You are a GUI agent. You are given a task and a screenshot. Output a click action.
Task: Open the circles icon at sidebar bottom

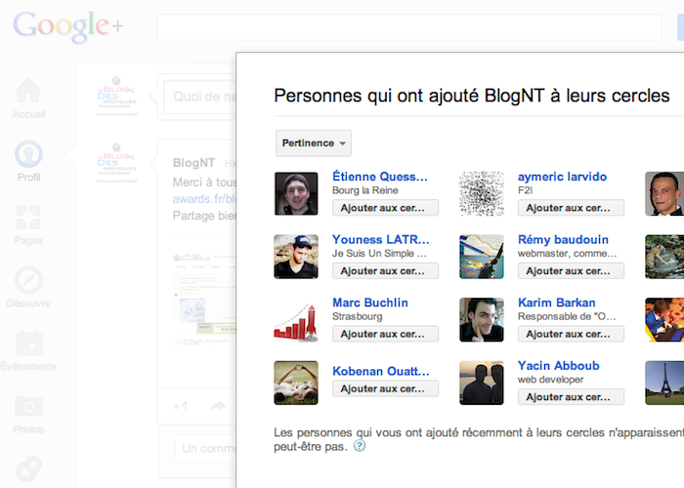click(28, 469)
